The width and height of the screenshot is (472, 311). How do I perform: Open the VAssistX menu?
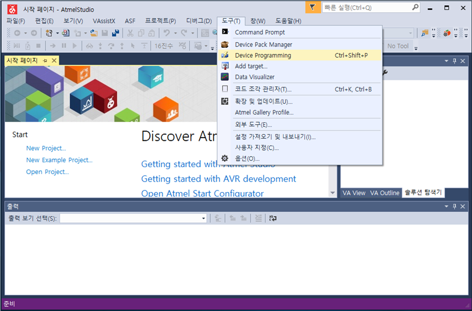click(x=104, y=21)
